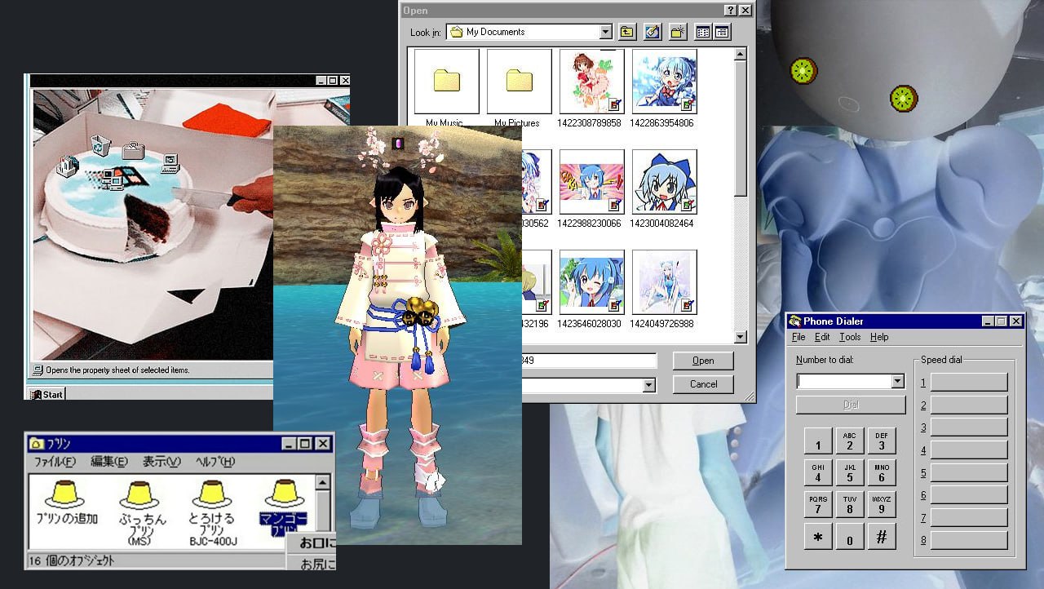Click dial pad key 0

click(850, 537)
